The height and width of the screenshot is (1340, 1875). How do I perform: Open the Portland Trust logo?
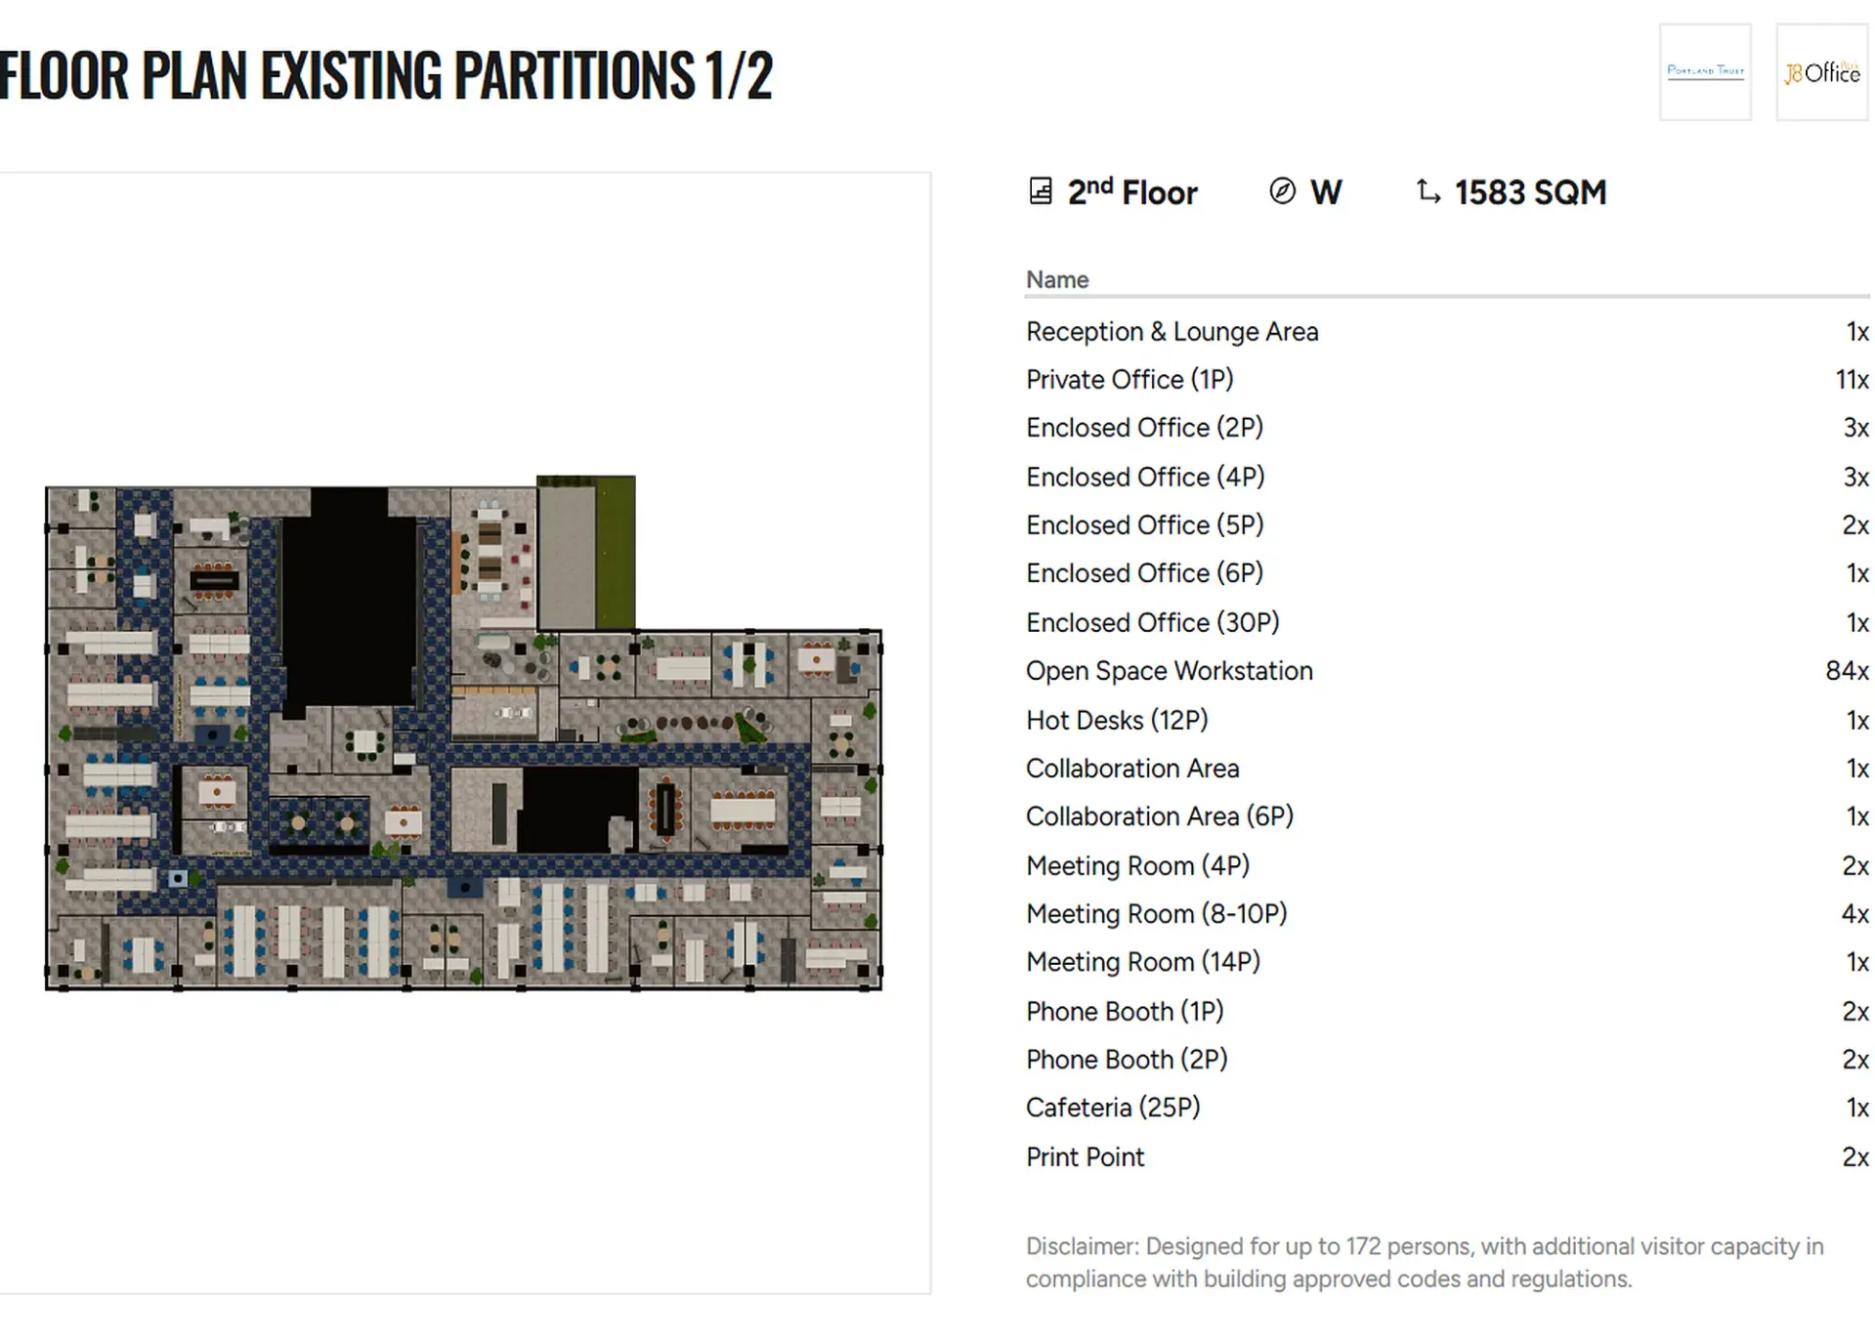(x=1705, y=72)
